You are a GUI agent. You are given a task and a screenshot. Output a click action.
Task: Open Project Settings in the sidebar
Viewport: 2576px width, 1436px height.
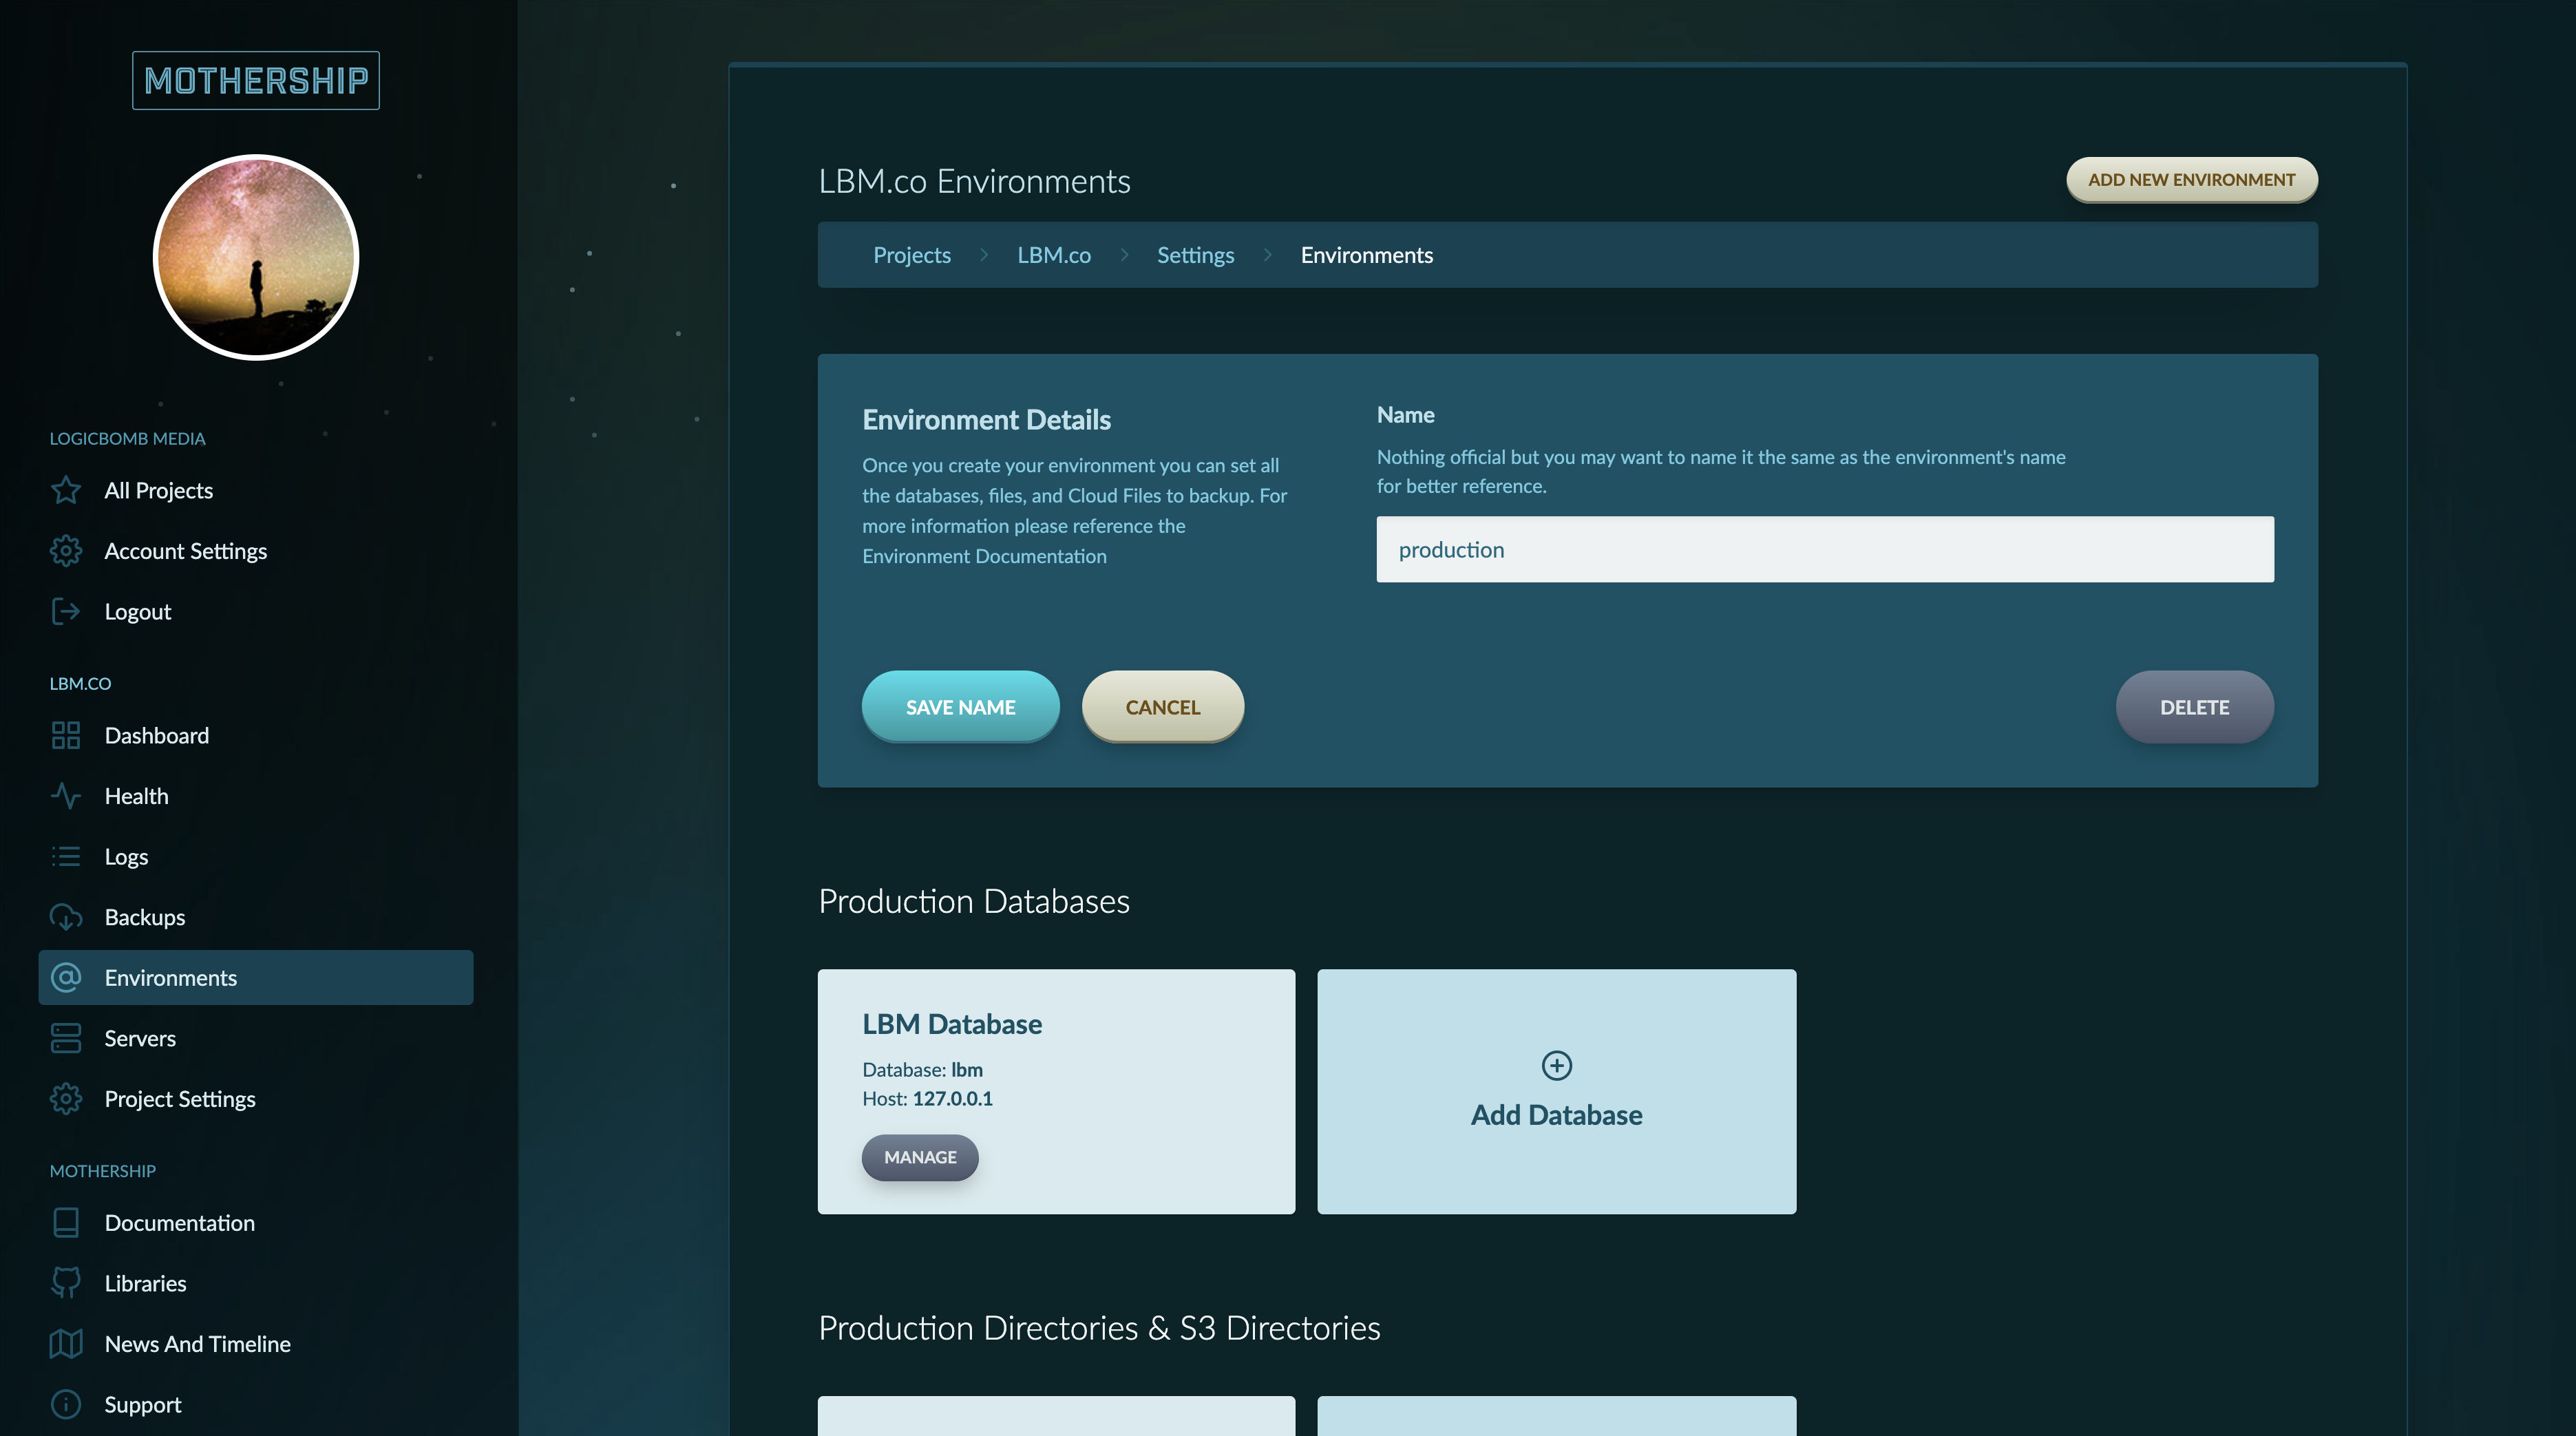[256, 1098]
